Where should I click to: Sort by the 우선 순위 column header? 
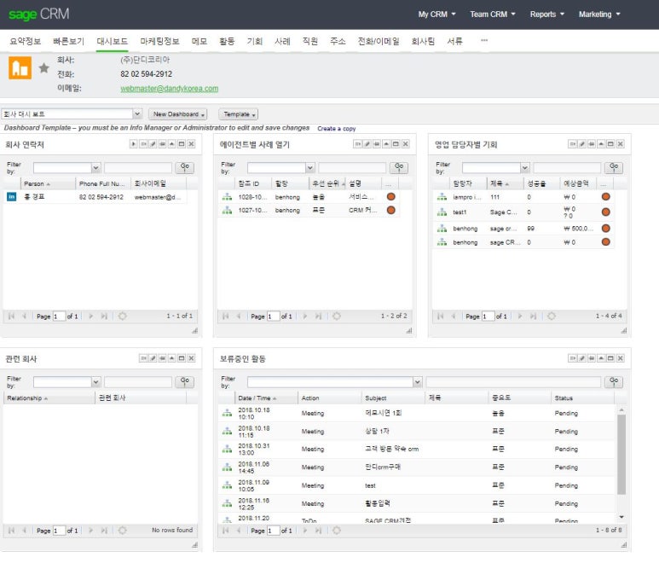click(x=327, y=183)
